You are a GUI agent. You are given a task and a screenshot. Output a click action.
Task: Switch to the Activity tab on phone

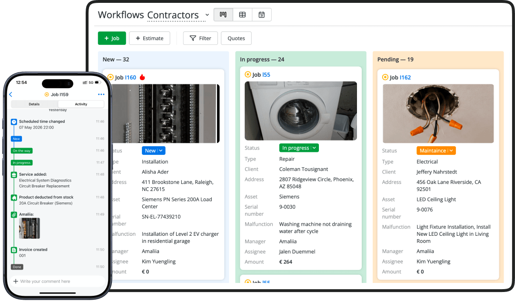coord(81,104)
